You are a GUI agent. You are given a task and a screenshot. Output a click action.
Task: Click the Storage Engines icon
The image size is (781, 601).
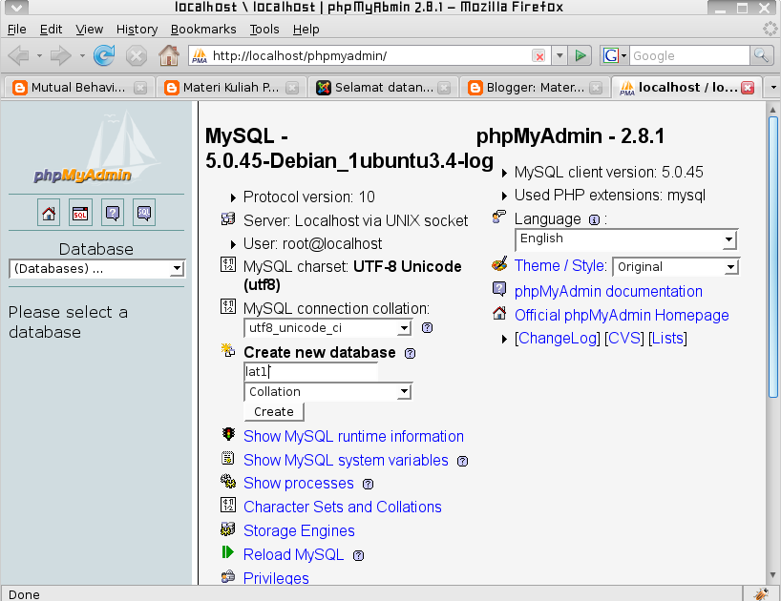[227, 528]
